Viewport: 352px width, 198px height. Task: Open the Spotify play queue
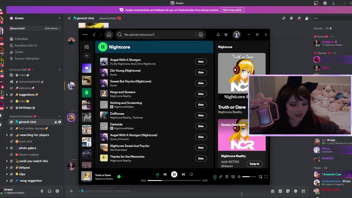pos(227,177)
